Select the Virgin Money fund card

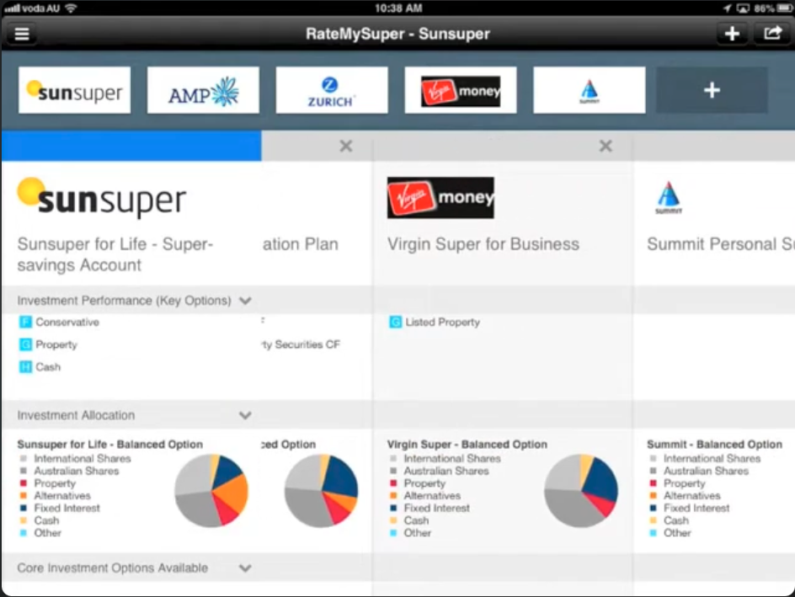click(461, 90)
